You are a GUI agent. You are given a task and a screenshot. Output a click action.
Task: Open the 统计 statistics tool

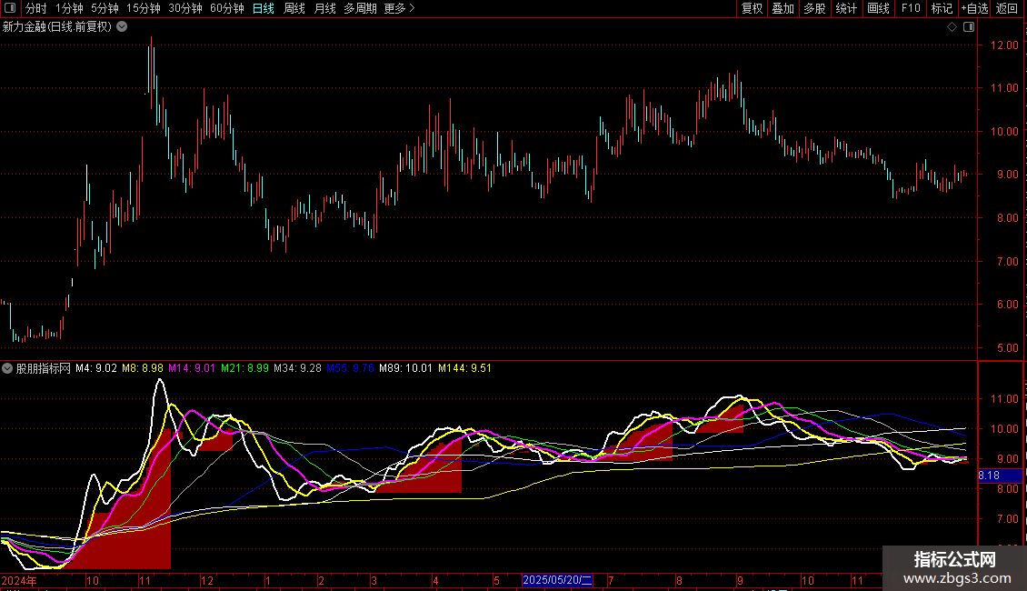coord(846,8)
